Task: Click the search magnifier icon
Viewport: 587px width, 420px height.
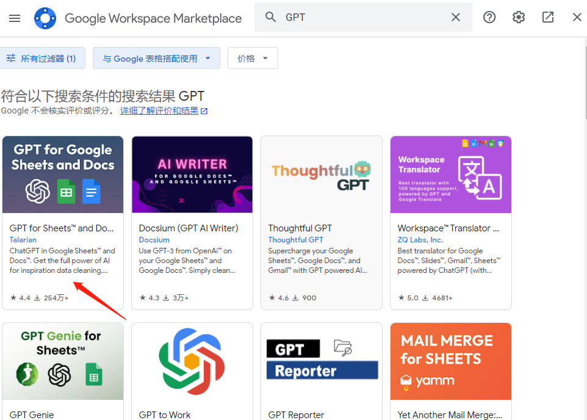Action: click(271, 17)
